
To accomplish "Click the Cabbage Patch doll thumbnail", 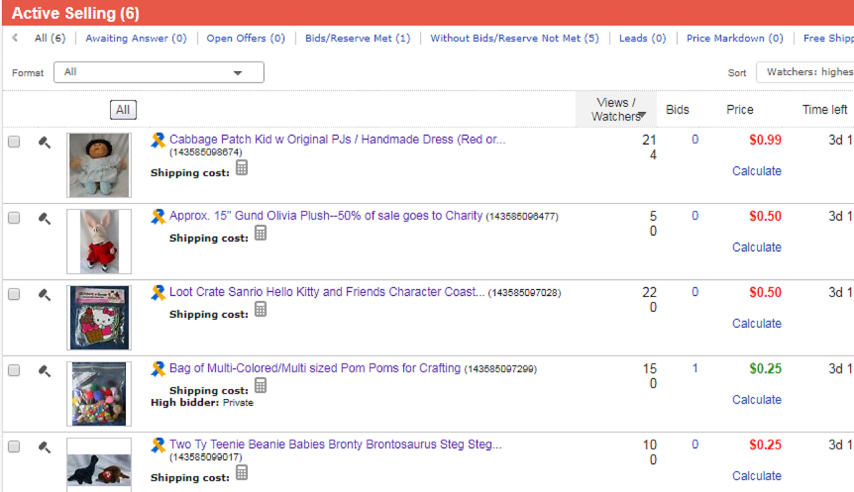I will 99,165.
